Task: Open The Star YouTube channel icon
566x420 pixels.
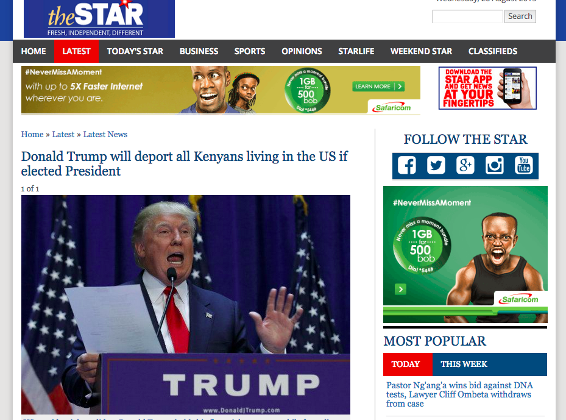Action: 523,165
